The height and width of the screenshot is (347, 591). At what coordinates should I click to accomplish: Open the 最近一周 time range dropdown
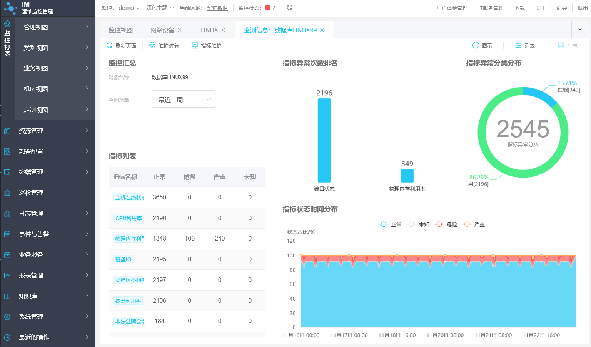184,99
